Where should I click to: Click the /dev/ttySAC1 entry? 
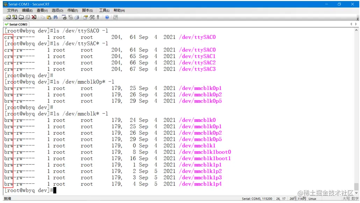[197, 56]
